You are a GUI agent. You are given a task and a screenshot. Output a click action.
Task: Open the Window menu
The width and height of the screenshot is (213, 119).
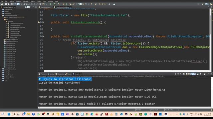point(50,1)
